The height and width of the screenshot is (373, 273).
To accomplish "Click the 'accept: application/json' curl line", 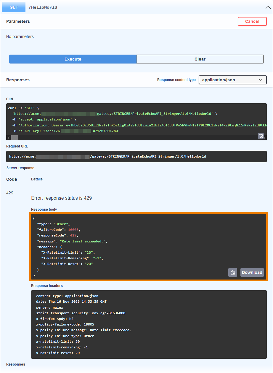I will (x=44, y=119).
